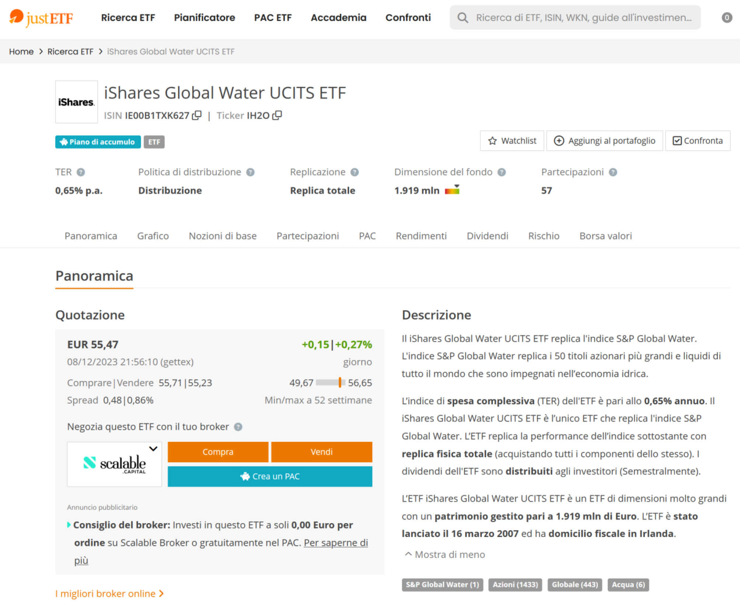
Task: Open I migliori broker online link
Action: click(109, 594)
